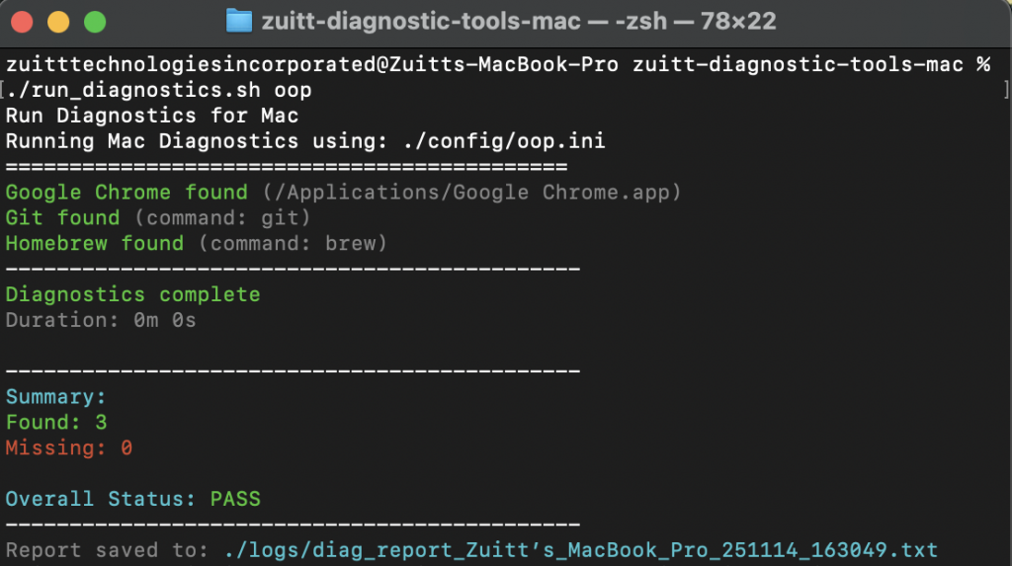The width and height of the screenshot is (1012, 566).
Task: Click the "Duration: 0m 0s" line
Action: (x=101, y=320)
